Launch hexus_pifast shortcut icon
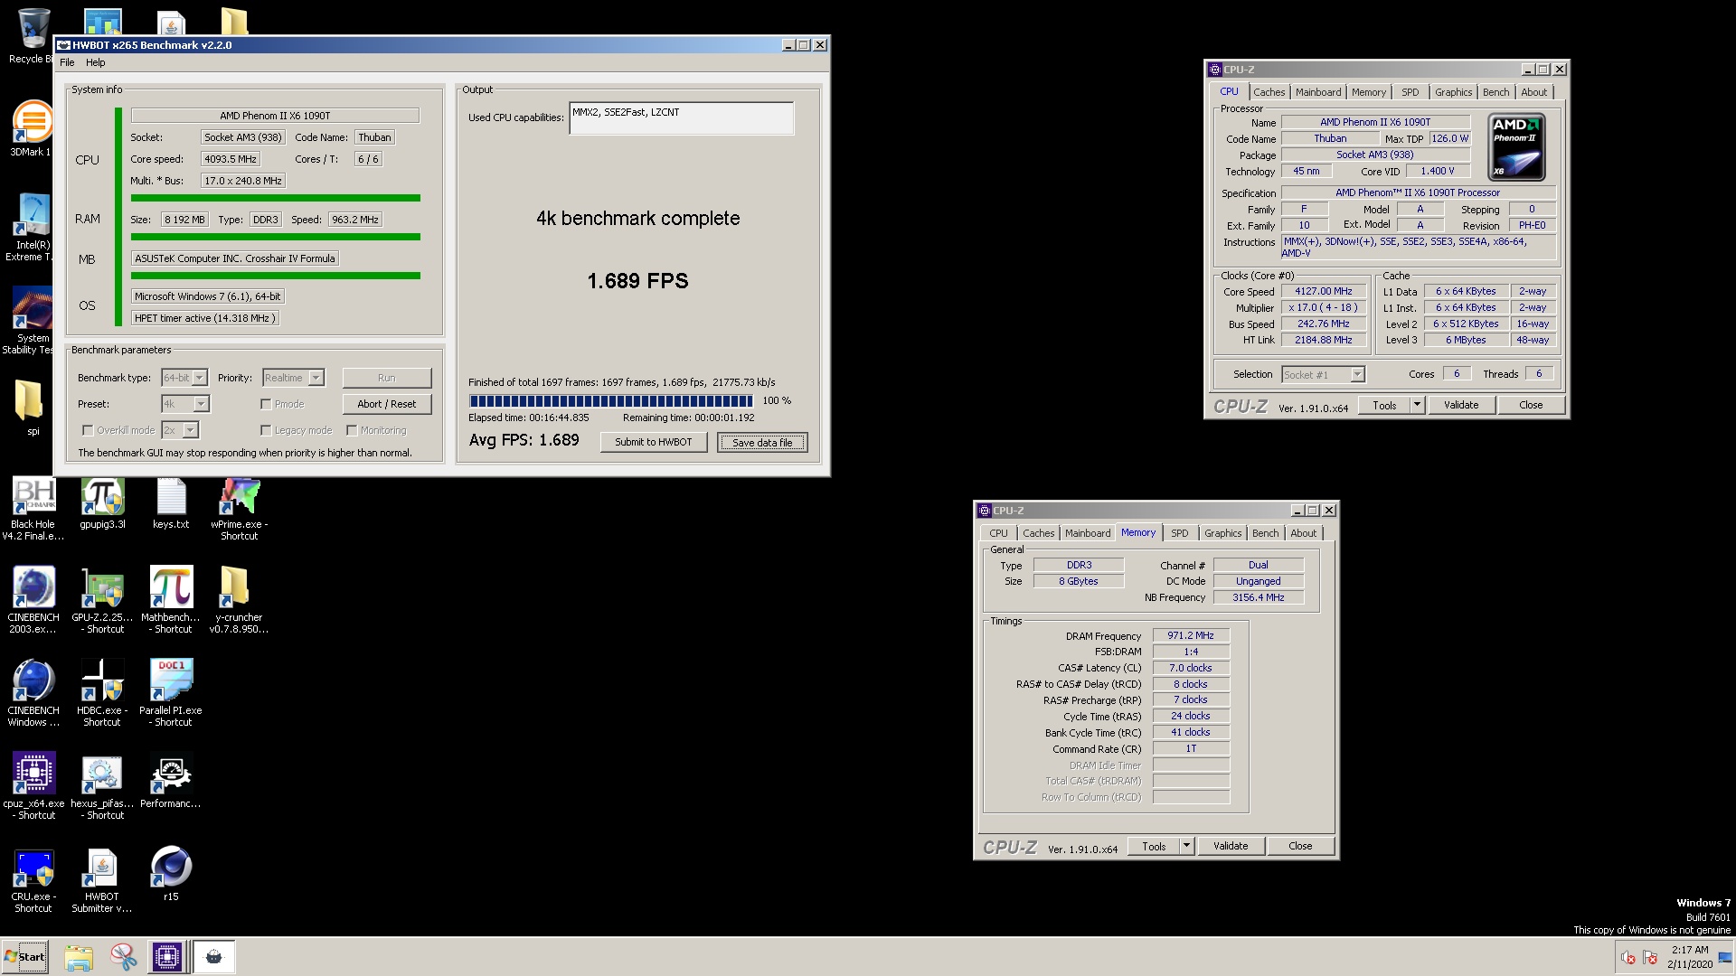The width and height of the screenshot is (1736, 976). pos(102,787)
